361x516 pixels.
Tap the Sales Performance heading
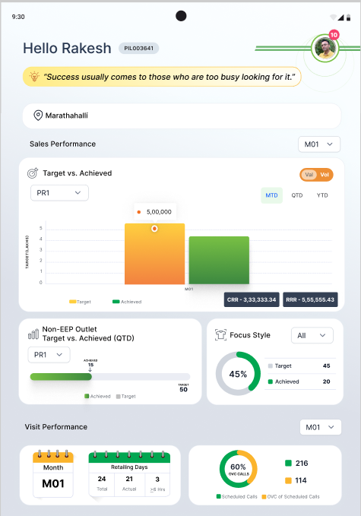tap(62, 144)
